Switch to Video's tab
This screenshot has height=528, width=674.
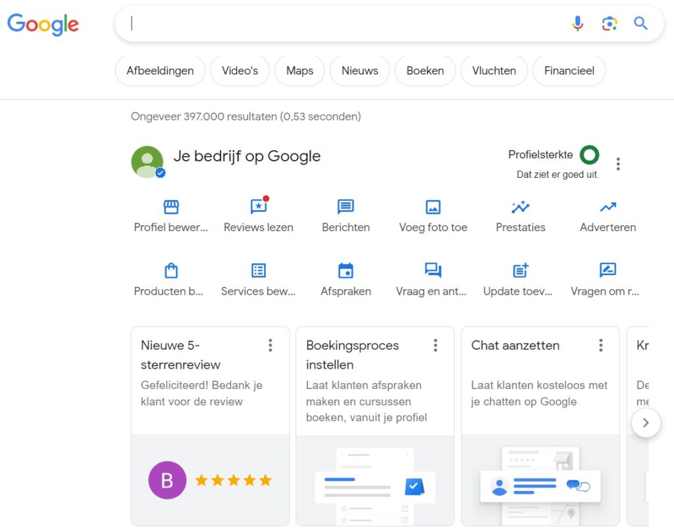[240, 70]
